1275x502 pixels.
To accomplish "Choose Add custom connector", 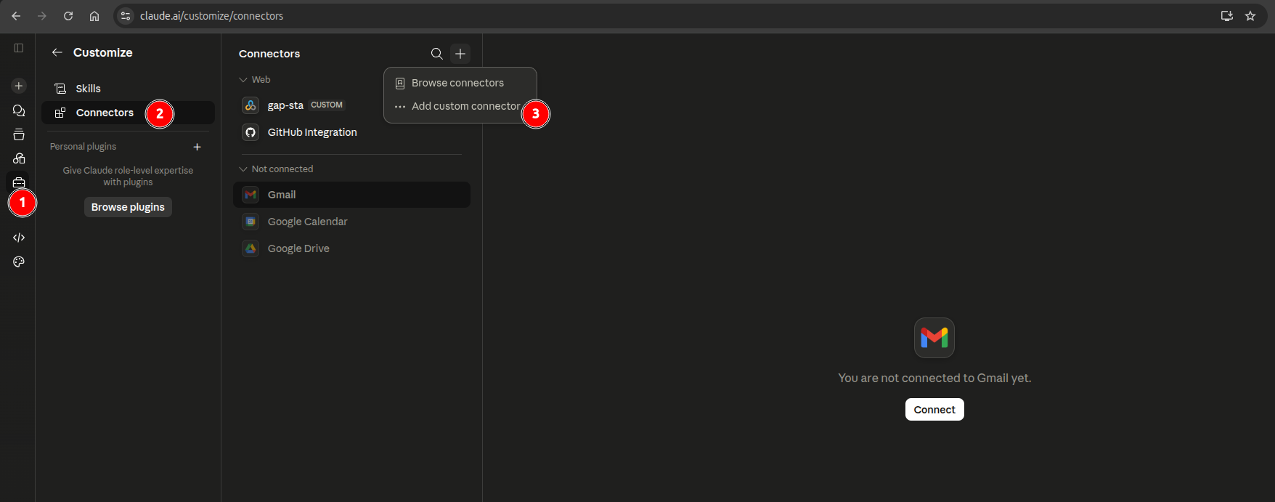I will point(460,106).
